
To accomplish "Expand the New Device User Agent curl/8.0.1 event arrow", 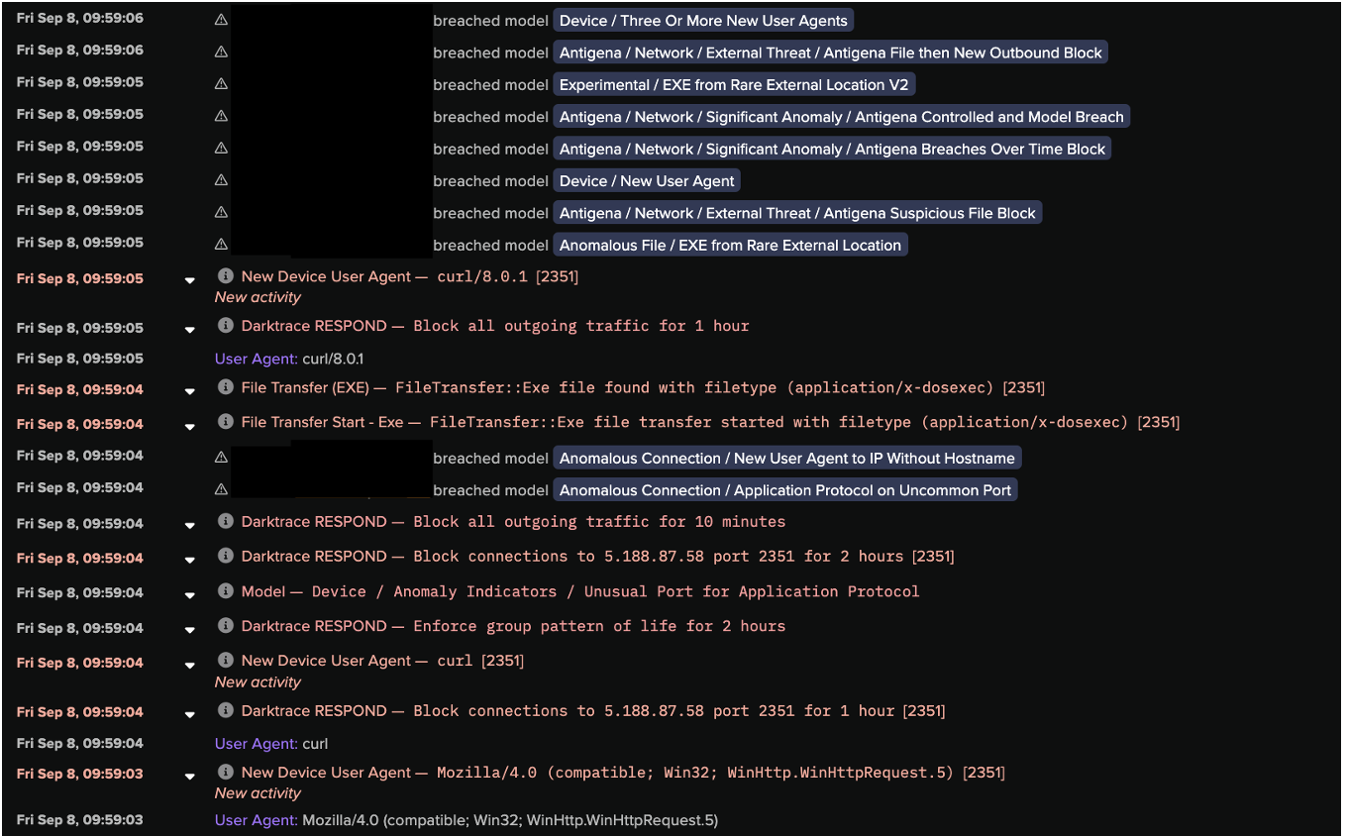I will [190, 280].
